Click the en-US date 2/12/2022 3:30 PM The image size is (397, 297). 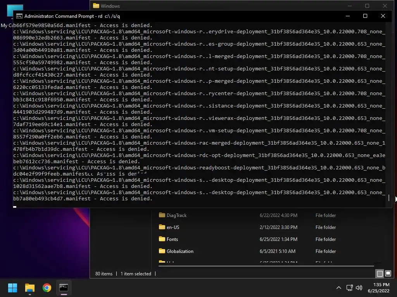278,227
